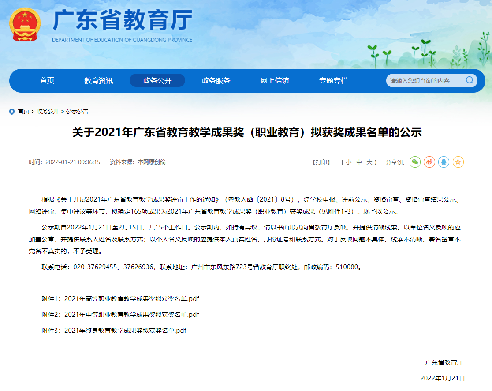
Task: Click the search magnifier icon
Action: click(x=470, y=80)
